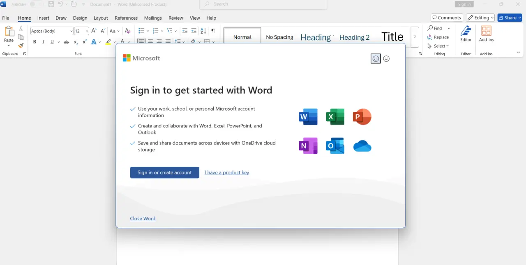Open the File menu
The width and height of the screenshot is (526, 265).
(x=6, y=18)
